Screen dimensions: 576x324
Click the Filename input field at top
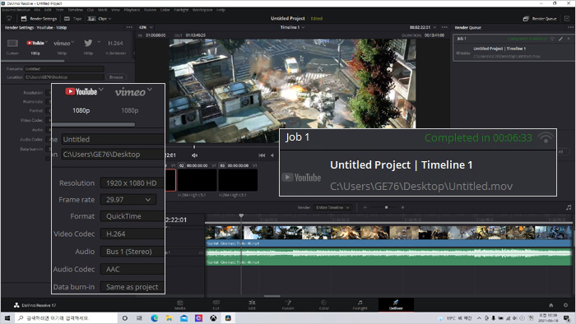click(64, 68)
